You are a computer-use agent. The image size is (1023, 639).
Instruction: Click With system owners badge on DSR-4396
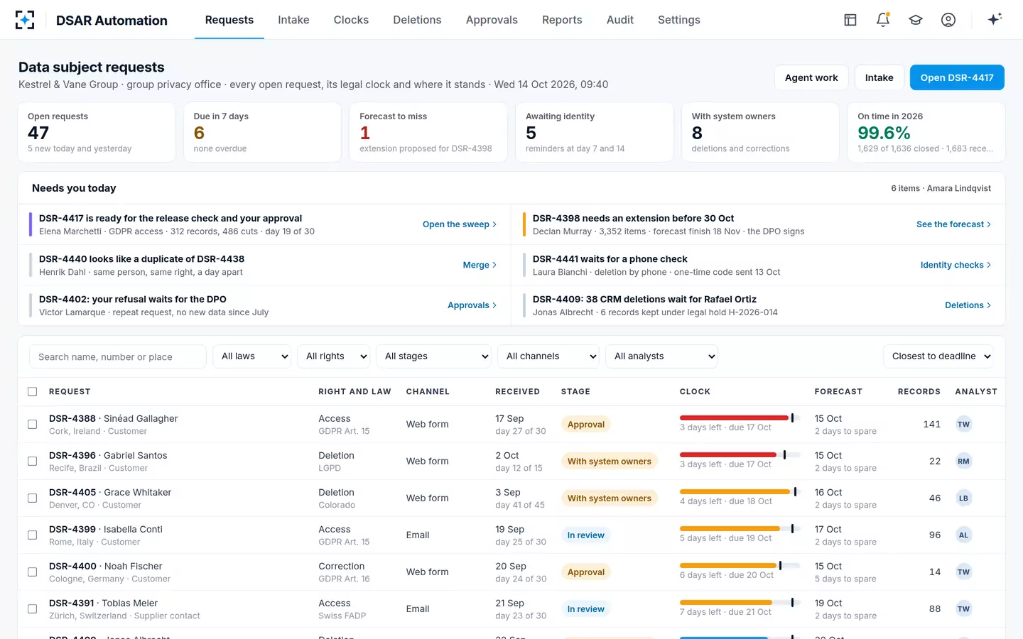click(x=610, y=461)
